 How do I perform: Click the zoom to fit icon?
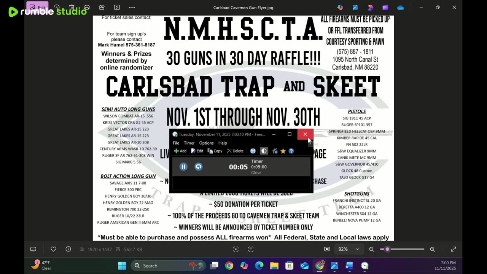click(x=327, y=249)
